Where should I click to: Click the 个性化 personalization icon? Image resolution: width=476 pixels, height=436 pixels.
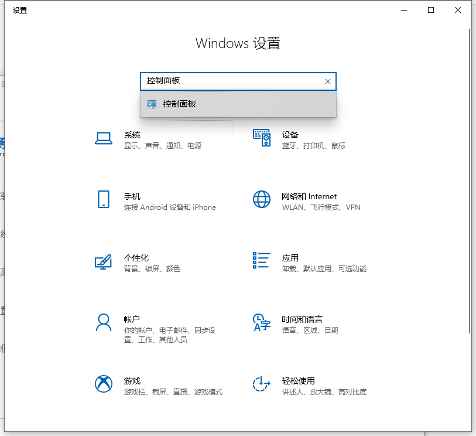tap(104, 262)
